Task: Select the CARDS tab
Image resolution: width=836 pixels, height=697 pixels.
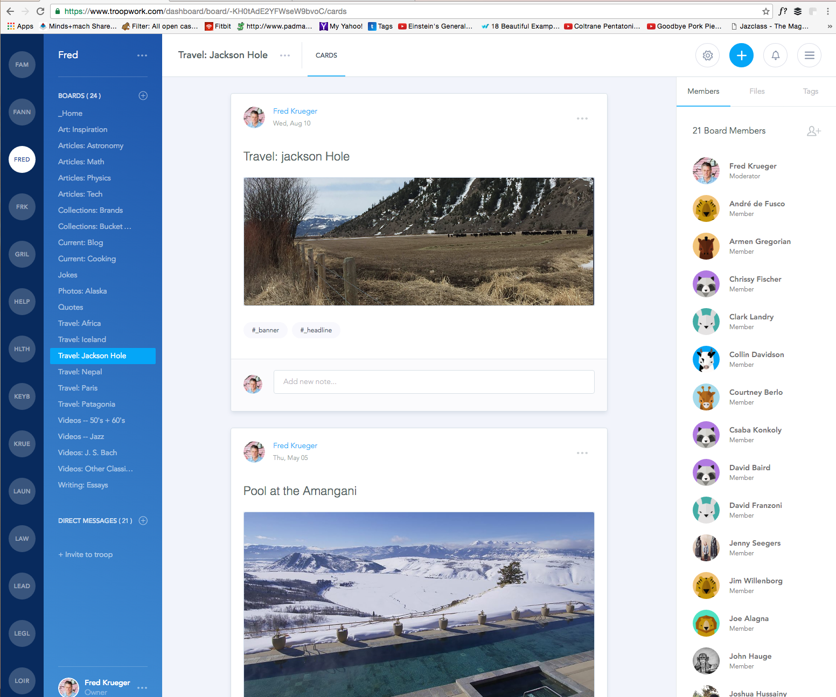Action: pos(326,55)
